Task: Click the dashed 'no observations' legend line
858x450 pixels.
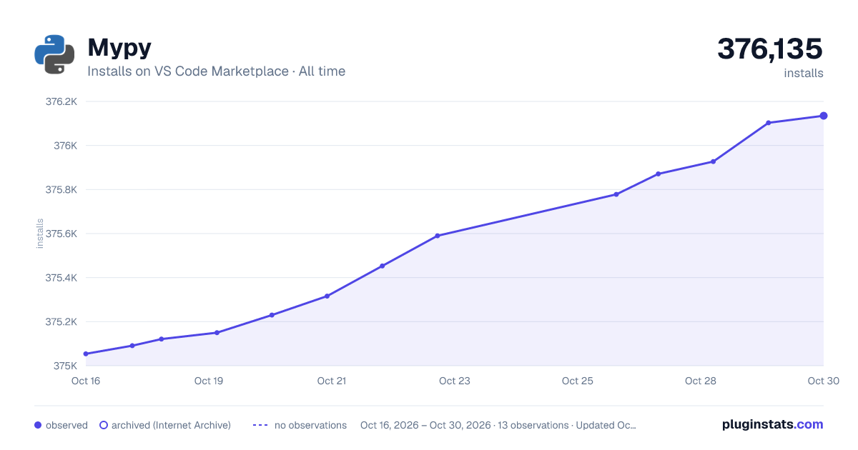Action: tap(260, 425)
